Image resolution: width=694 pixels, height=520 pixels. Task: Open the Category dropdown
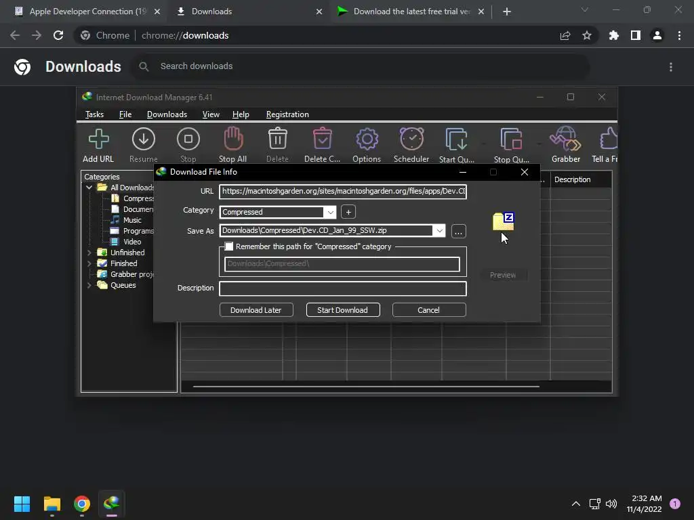point(330,212)
